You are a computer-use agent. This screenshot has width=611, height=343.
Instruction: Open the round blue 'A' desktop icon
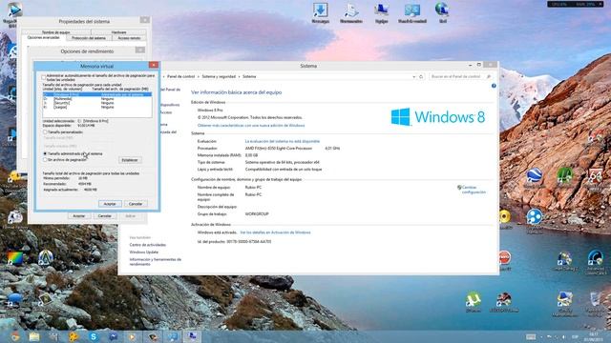click(46, 258)
